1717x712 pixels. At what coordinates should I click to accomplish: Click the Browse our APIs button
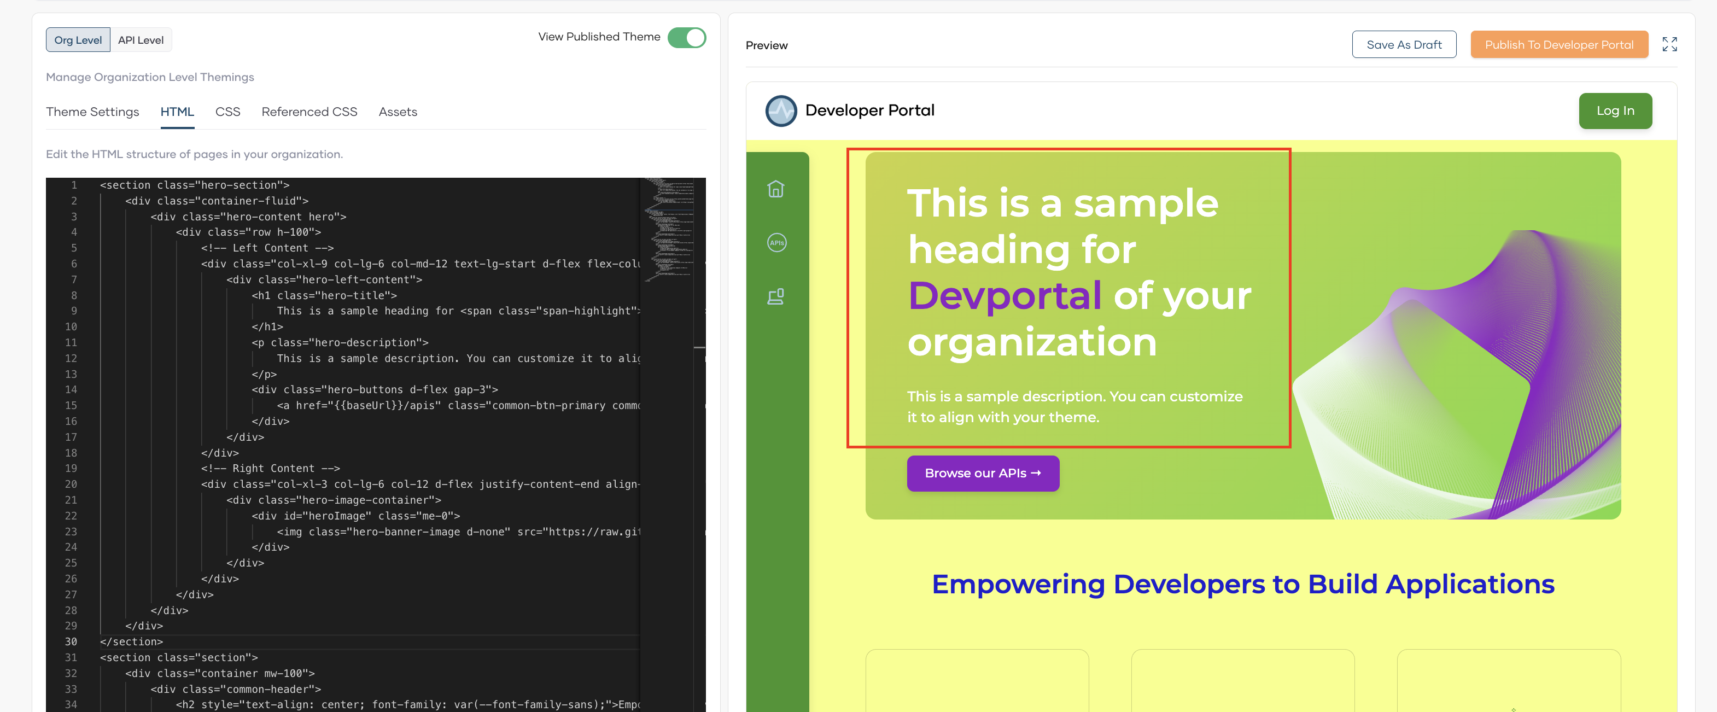tap(983, 474)
